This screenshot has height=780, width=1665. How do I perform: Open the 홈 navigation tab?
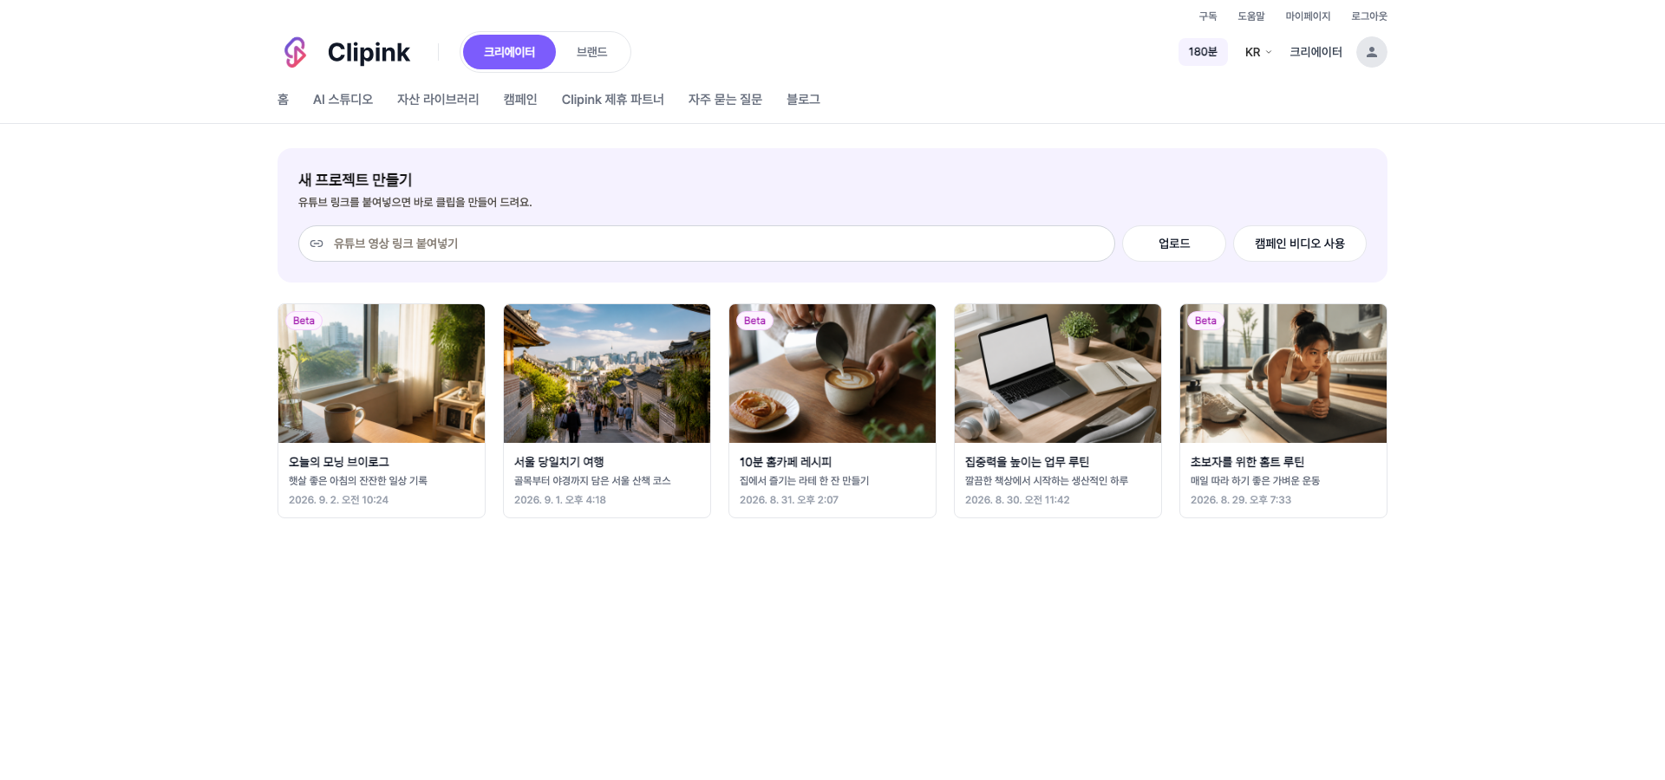tap(283, 100)
